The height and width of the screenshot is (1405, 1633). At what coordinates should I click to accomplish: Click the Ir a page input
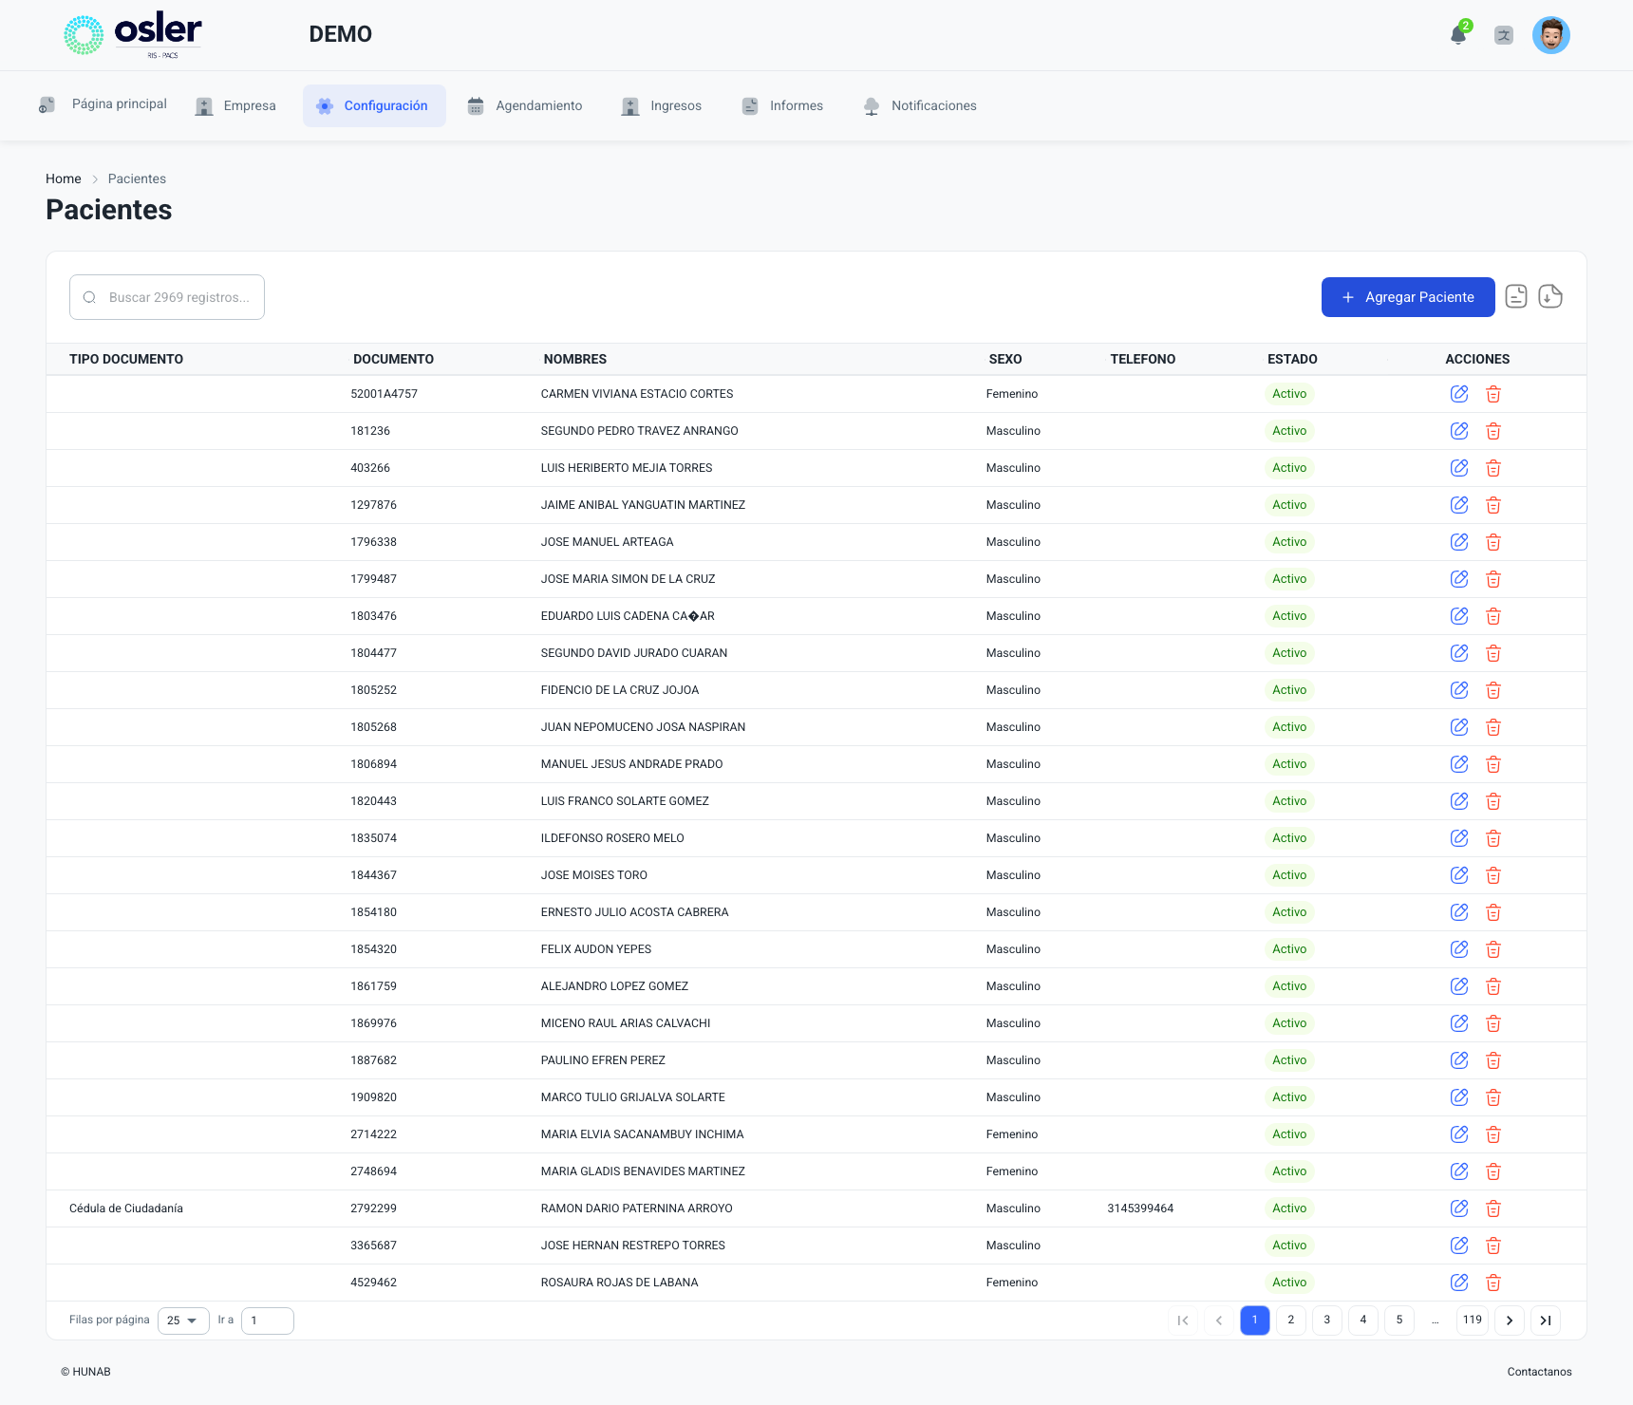tap(268, 1321)
